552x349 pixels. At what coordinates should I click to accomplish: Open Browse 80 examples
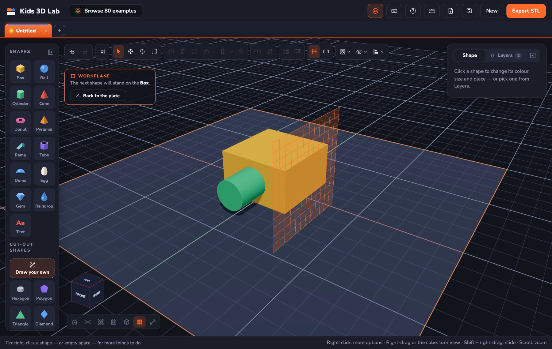pos(105,11)
